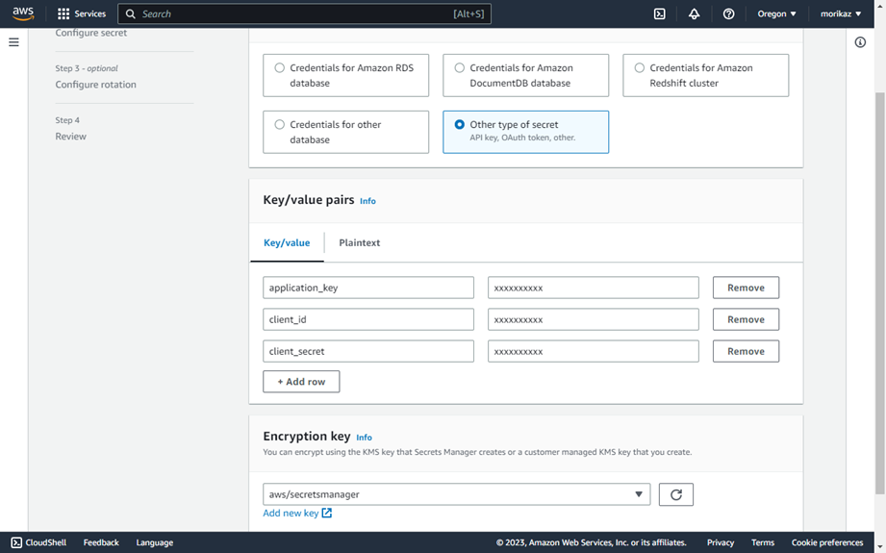
Task: Open the info panel icon
Action: [x=860, y=42]
